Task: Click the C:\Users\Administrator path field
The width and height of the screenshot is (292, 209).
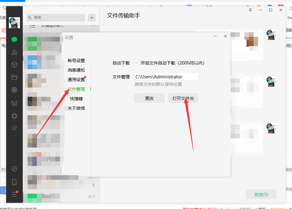Action: click(x=166, y=77)
